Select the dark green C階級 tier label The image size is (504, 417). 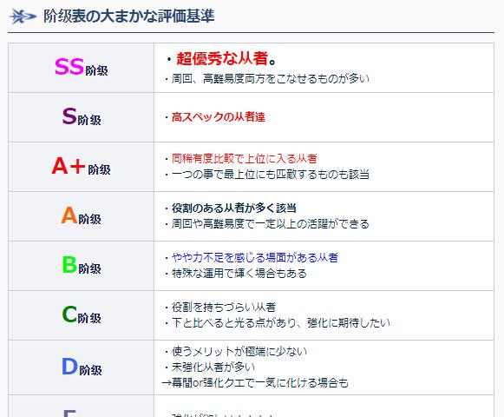click(82, 315)
